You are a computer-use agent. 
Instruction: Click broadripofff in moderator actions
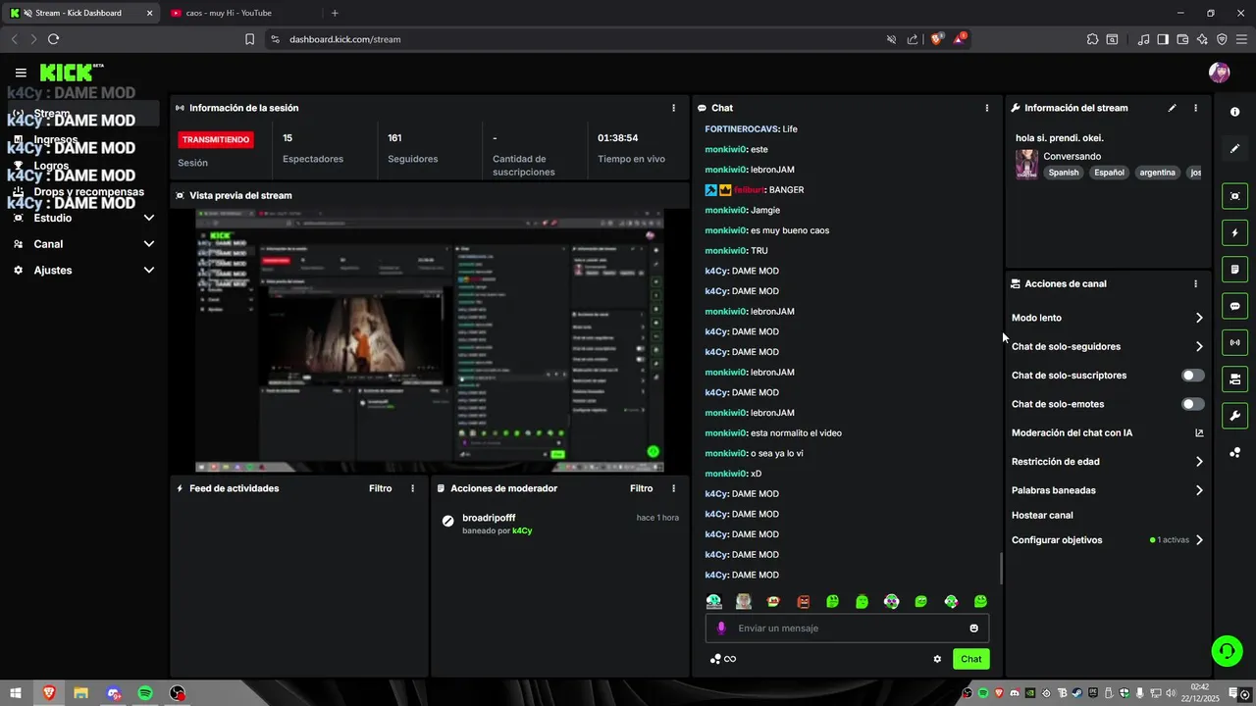point(489,518)
